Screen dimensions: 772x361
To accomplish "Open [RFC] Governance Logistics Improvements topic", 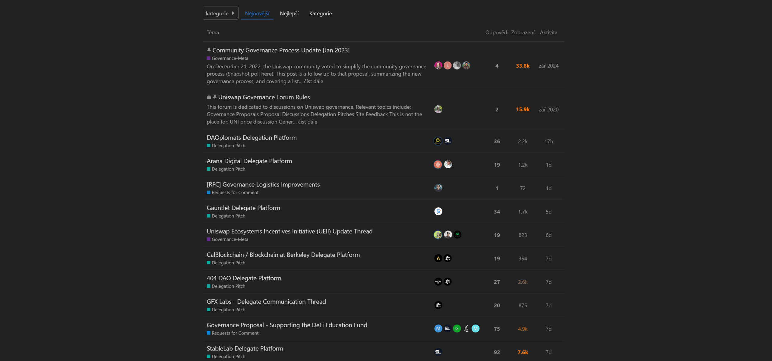I will (263, 185).
